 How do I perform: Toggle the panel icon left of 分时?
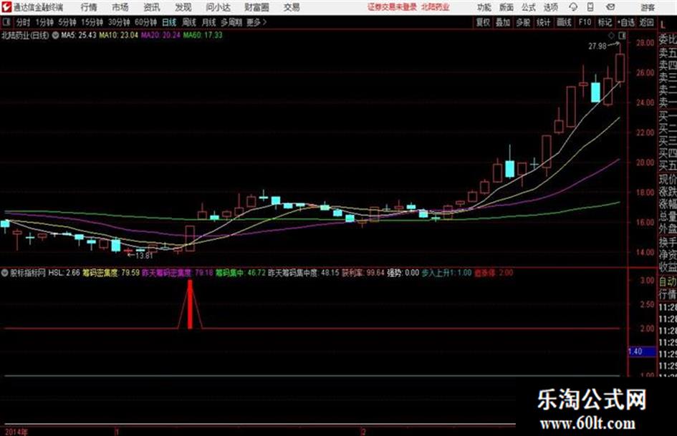pyautogui.click(x=6, y=21)
